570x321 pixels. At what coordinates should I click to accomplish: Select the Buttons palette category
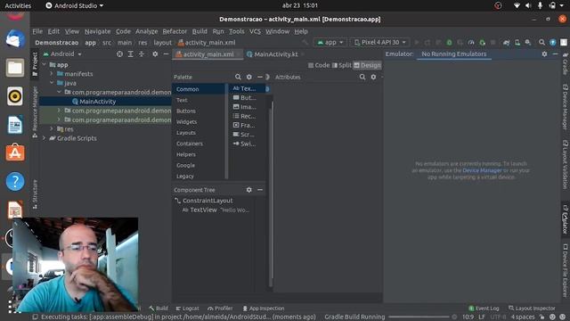(198, 111)
